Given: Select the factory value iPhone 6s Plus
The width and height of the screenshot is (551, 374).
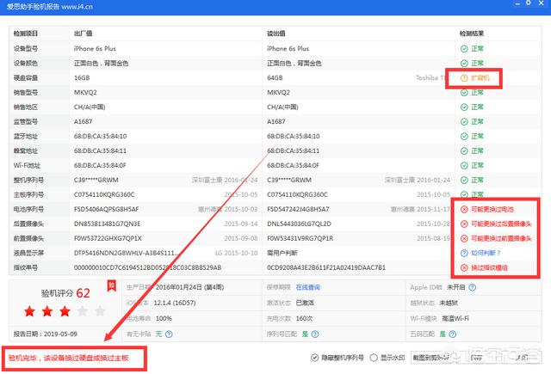Looking at the screenshot, I should (x=95, y=49).
